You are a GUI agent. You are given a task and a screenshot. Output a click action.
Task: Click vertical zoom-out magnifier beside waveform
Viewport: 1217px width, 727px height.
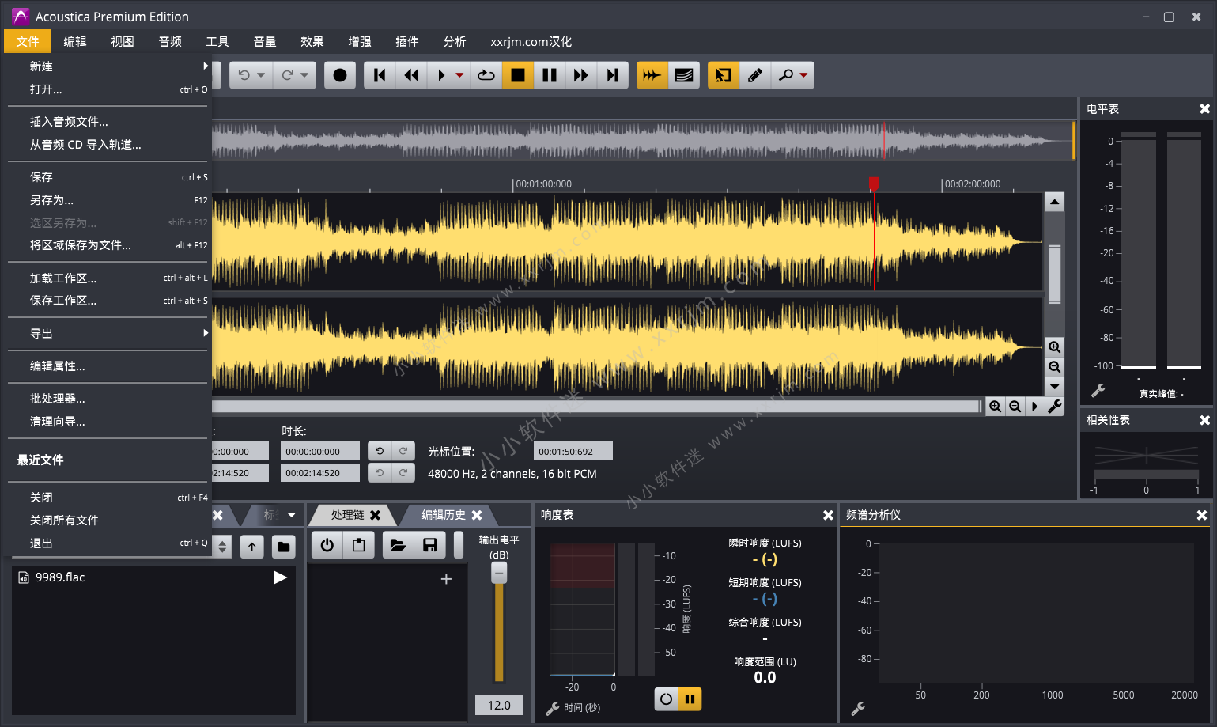click(x=1054, y=367)
